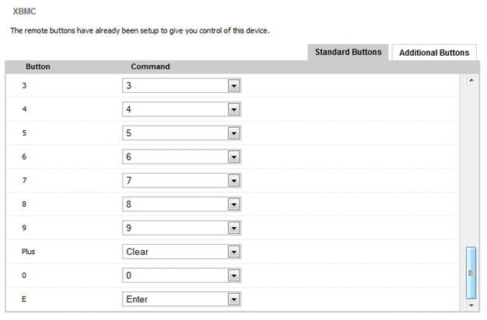Click the dropdown arrow for button 9
The image size is (487, 320).
(x=233, y=228)
